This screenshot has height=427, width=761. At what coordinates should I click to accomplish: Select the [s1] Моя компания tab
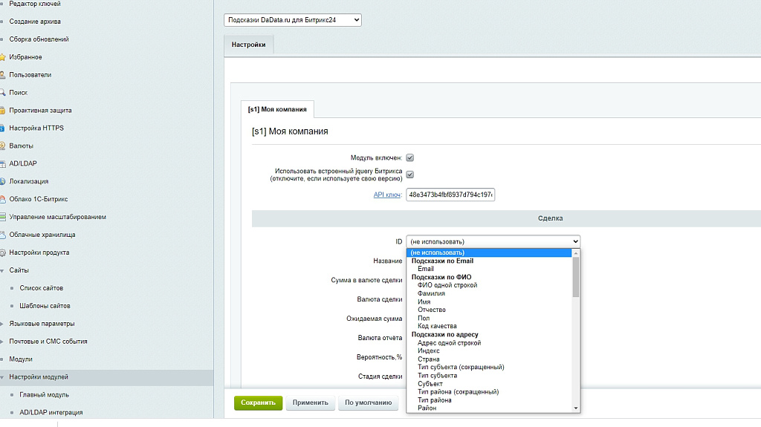[x=277, y=109]
